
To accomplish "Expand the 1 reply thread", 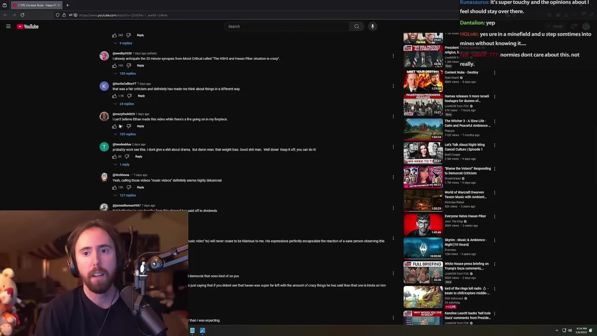I will point(122,165).
